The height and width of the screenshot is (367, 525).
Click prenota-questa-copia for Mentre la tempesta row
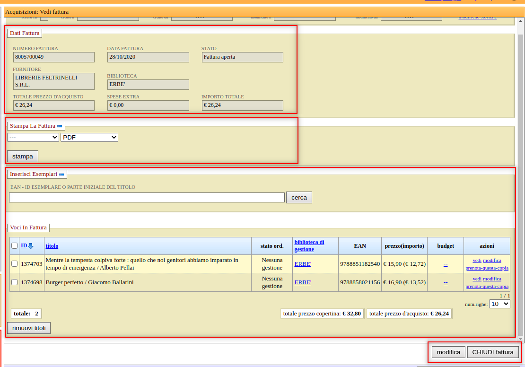[x=487, y=268]
